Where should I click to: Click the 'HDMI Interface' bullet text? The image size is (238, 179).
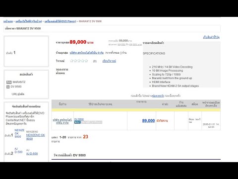click(161, 82)
